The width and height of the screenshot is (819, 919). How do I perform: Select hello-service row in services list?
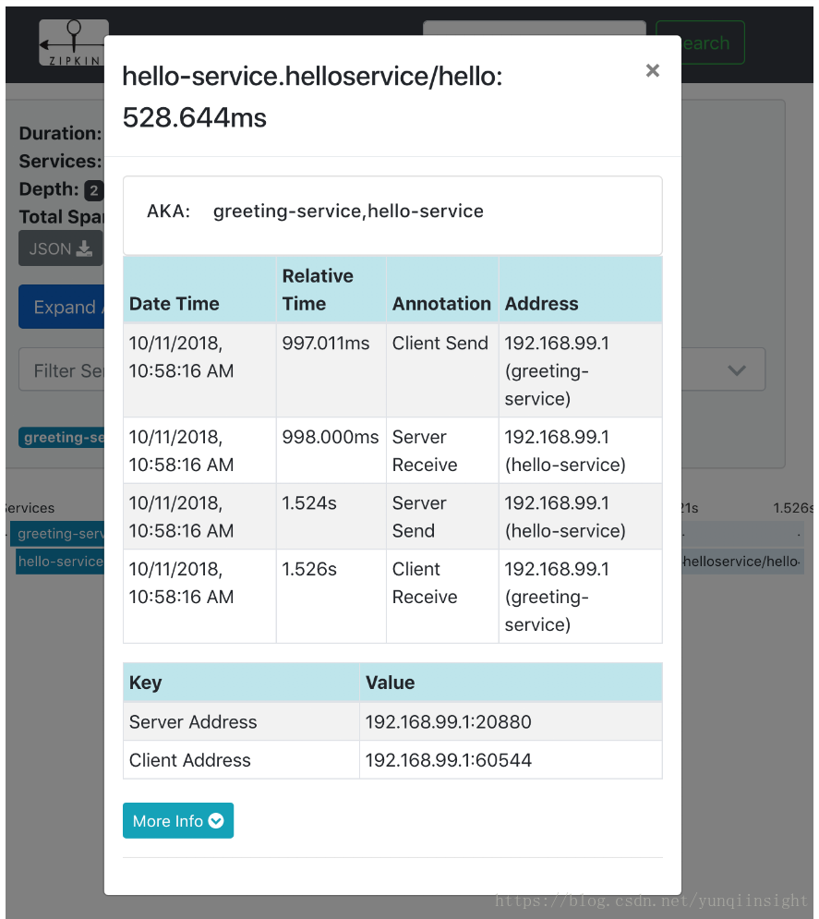pyautogui.click(x=60, y=562)
